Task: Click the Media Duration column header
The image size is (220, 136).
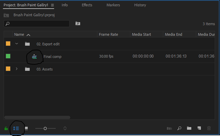Action: [206, 34]
